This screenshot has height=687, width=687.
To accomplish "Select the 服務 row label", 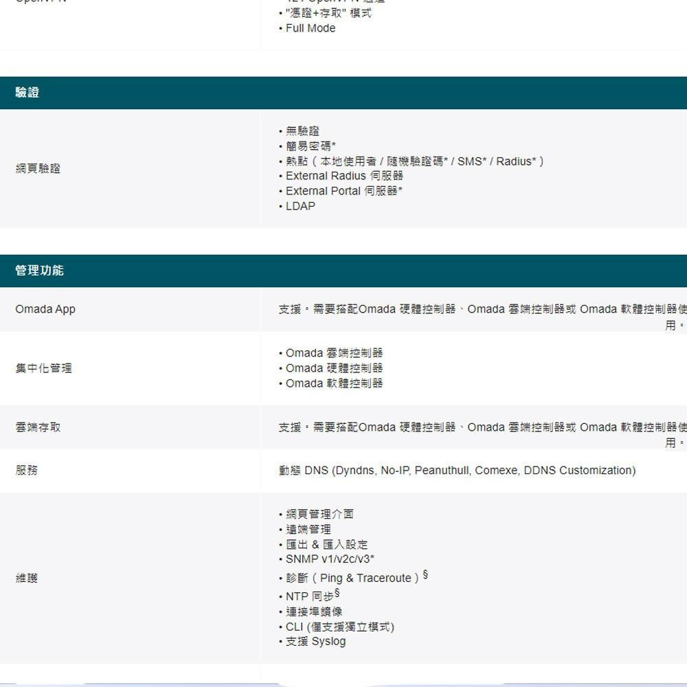I will (26, 471).
